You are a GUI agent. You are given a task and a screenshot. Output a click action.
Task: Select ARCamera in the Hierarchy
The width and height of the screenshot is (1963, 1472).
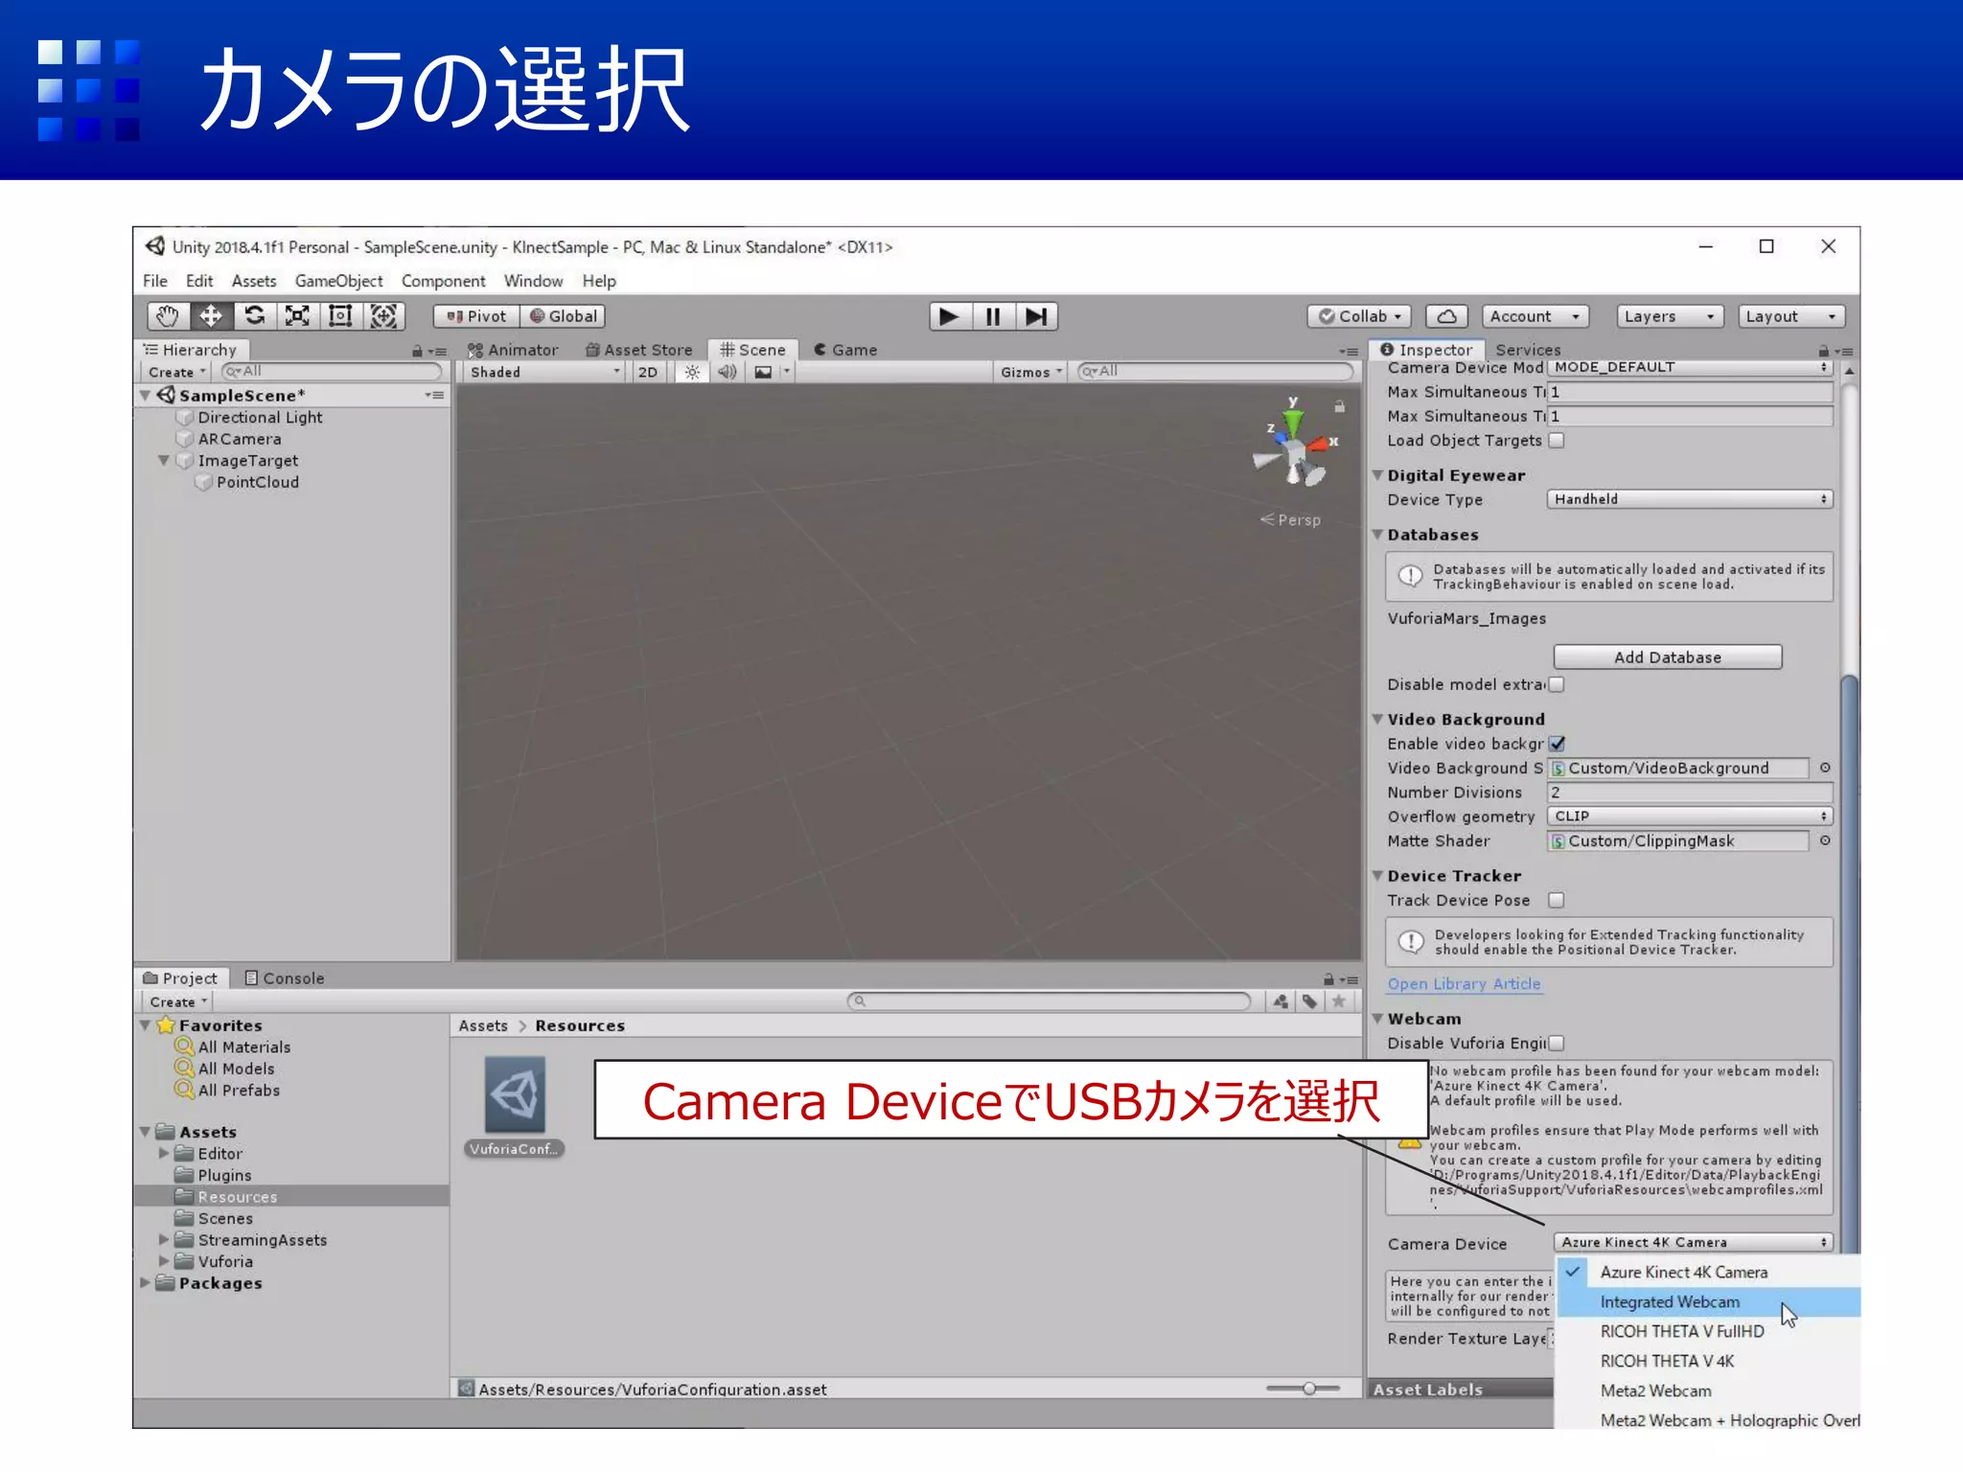click(240, 439)
